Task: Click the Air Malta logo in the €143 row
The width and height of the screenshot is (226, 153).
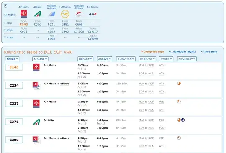Action: 36,67
